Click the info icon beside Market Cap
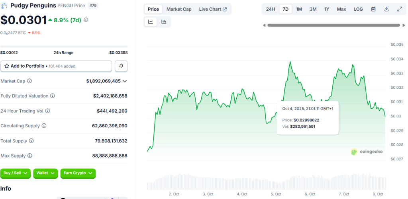 coord(29,81)
